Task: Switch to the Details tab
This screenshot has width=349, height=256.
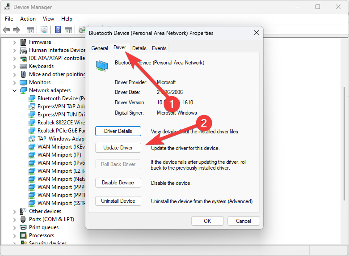Action: tap(139, 48)
